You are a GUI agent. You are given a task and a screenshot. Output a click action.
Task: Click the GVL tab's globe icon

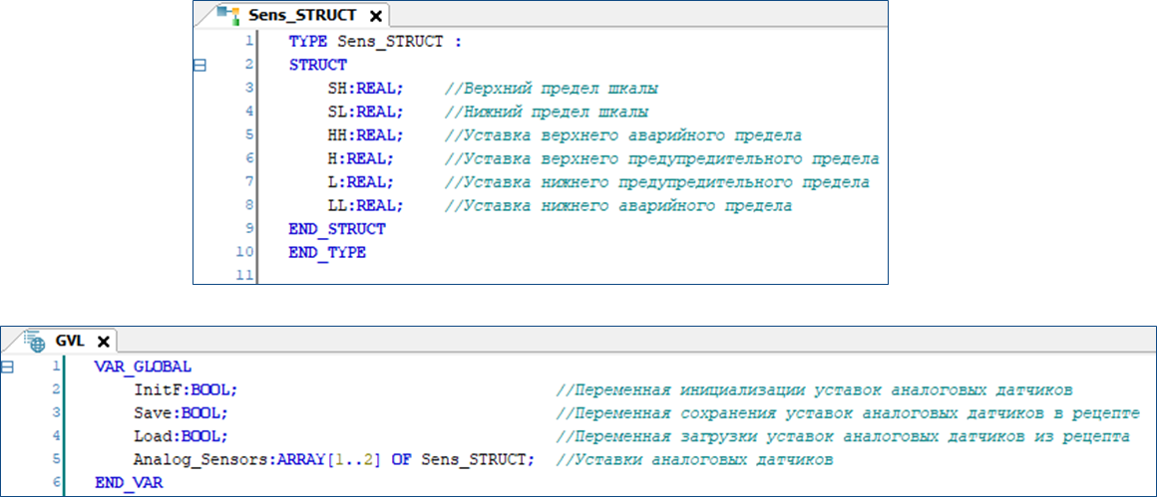pyautogui.click(x=36, y=340)
